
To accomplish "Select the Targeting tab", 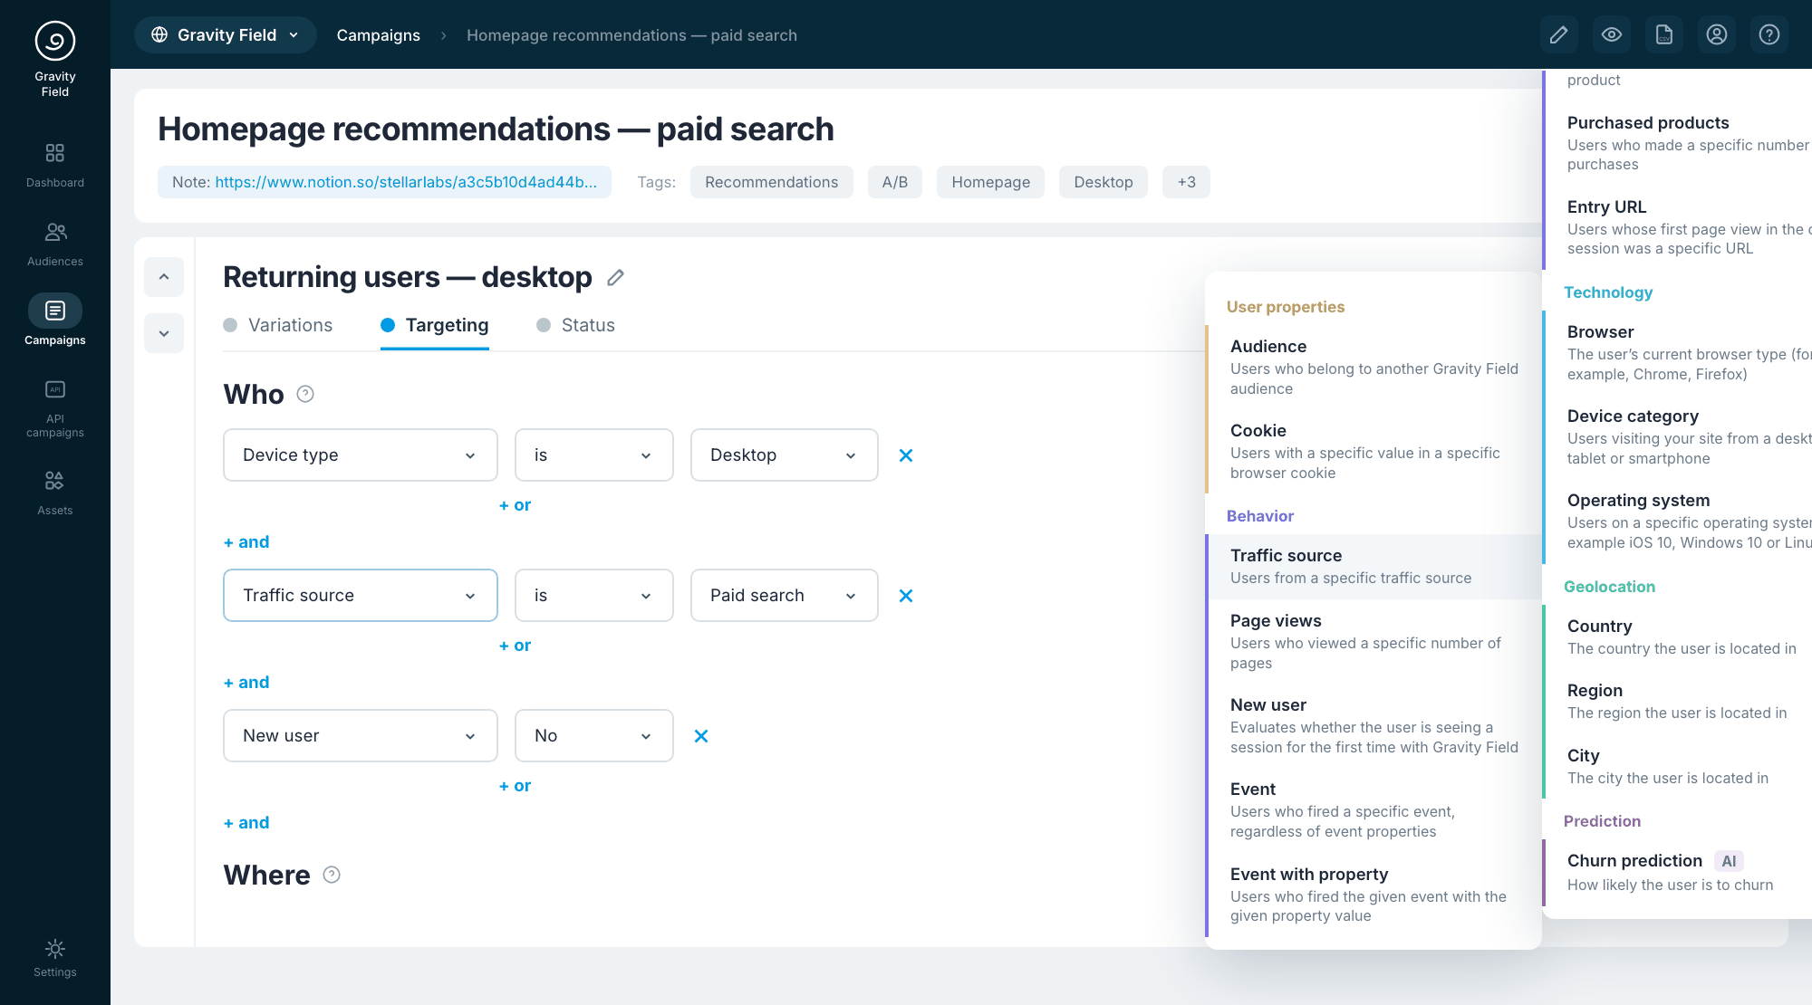I will [x=435, y=325].
